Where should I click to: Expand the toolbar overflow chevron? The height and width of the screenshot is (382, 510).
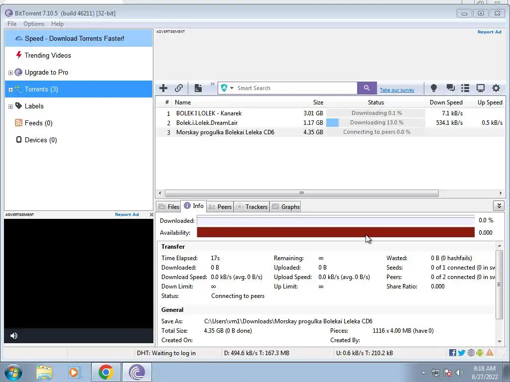click(212, 84)
